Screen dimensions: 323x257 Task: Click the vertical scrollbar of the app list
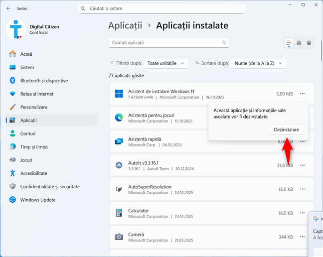[x=322, y=51]
